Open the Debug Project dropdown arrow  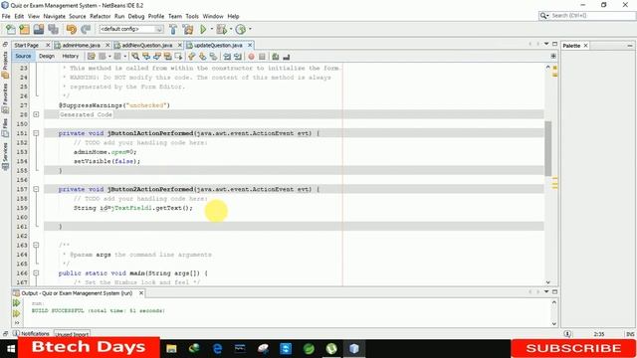(231, 29)
